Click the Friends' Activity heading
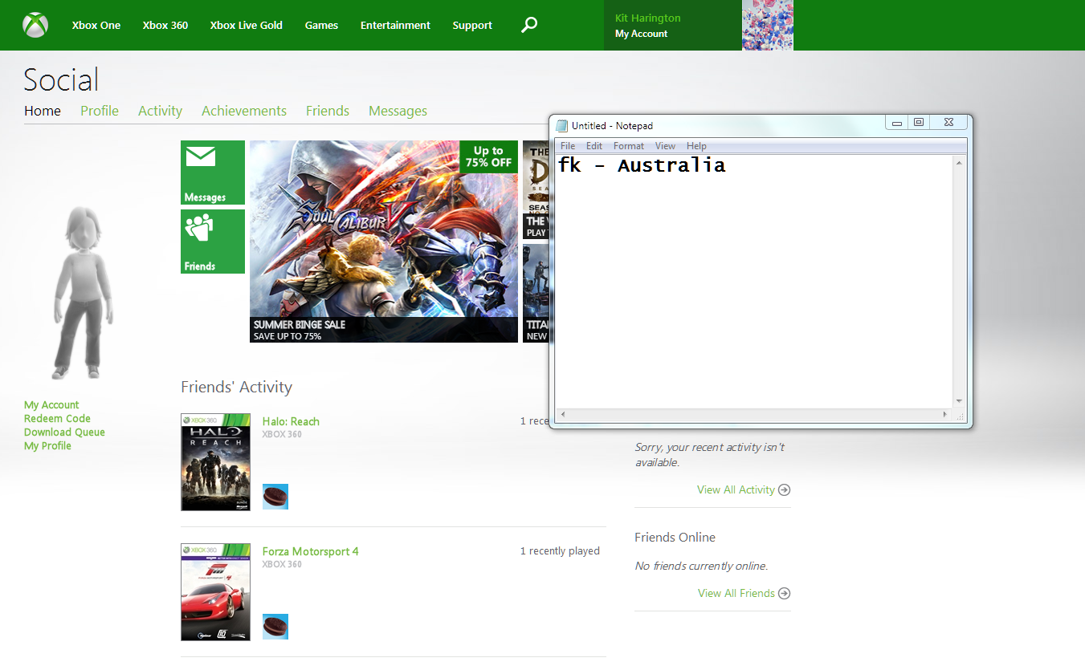This screenshot has height=670, width=1085. 236,387
